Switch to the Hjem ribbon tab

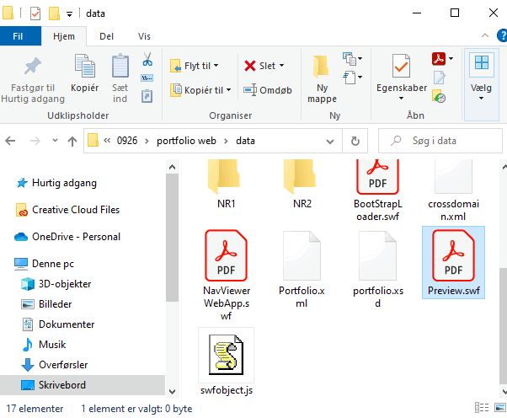pyautogui.click(x=64, y=36)
